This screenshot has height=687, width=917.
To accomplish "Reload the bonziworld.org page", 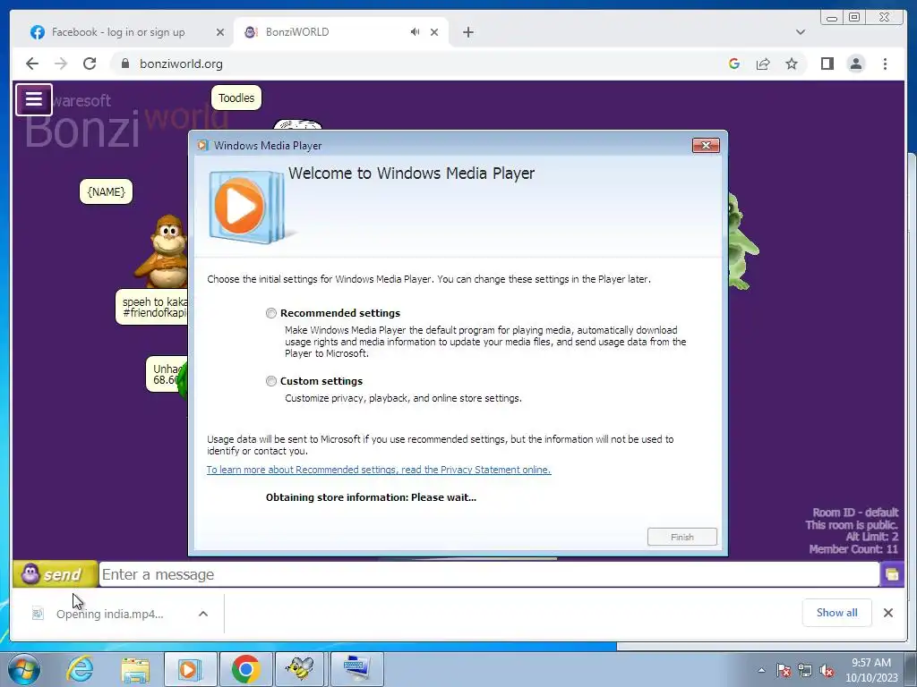I will tap(90, 64).
